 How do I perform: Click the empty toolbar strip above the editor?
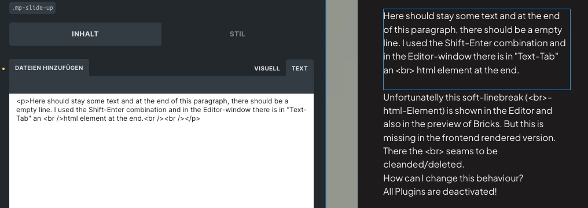coord(161,85)
